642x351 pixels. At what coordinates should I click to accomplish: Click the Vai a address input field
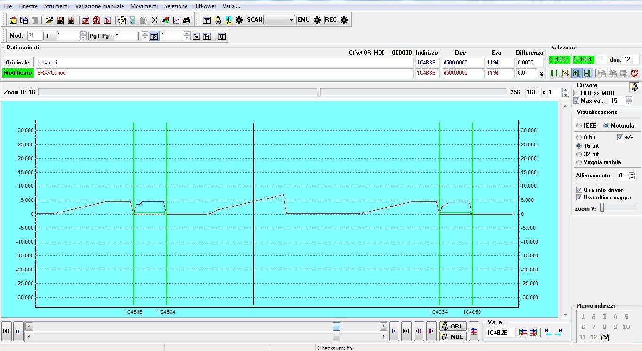tap(500, 333)
